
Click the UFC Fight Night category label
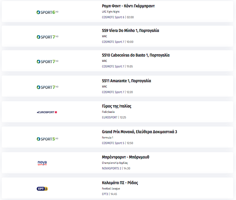coord(111,12)
